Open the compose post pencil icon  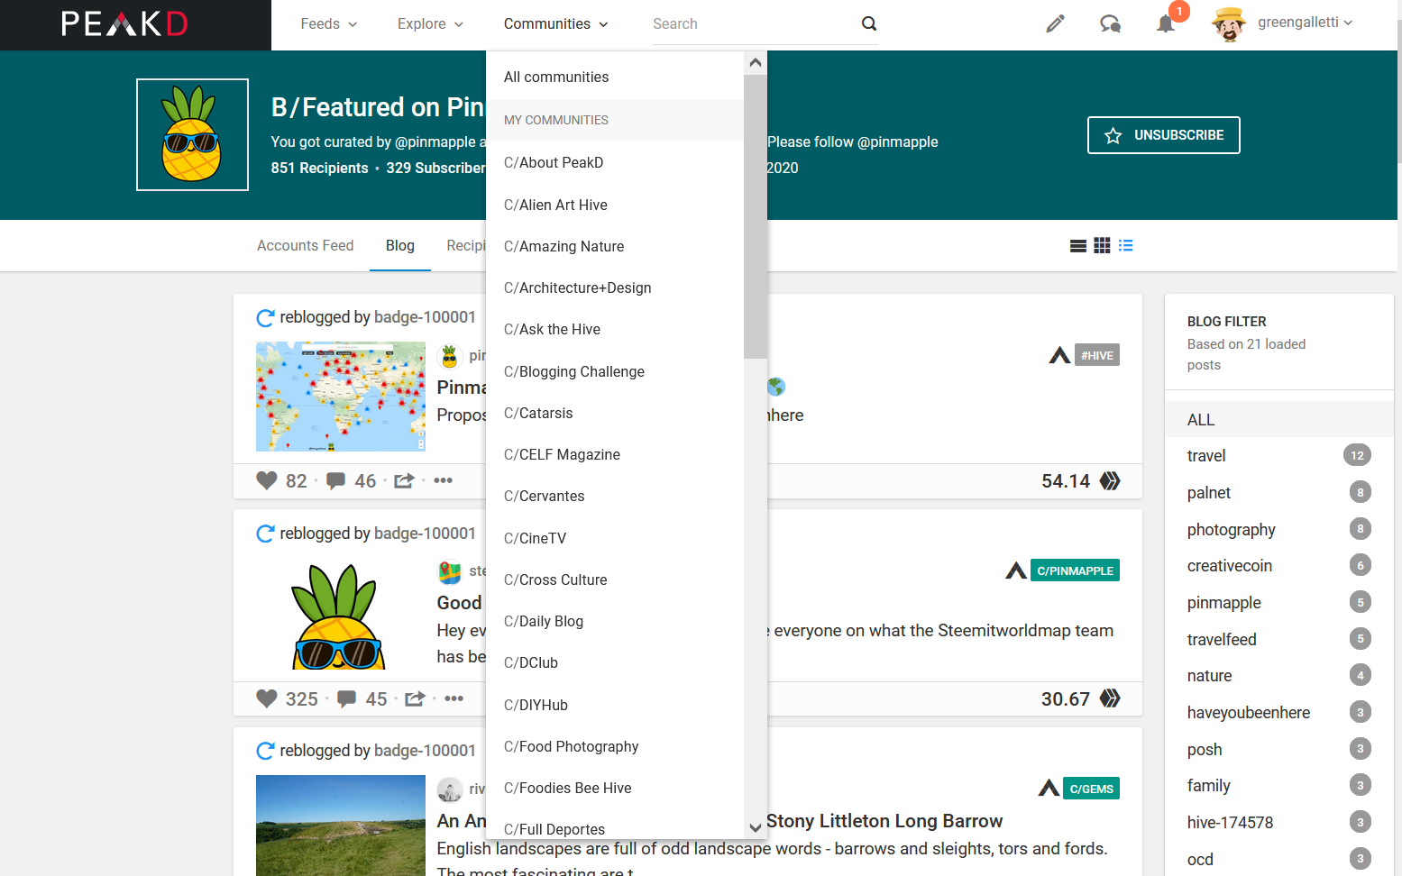click(1055, 23)
